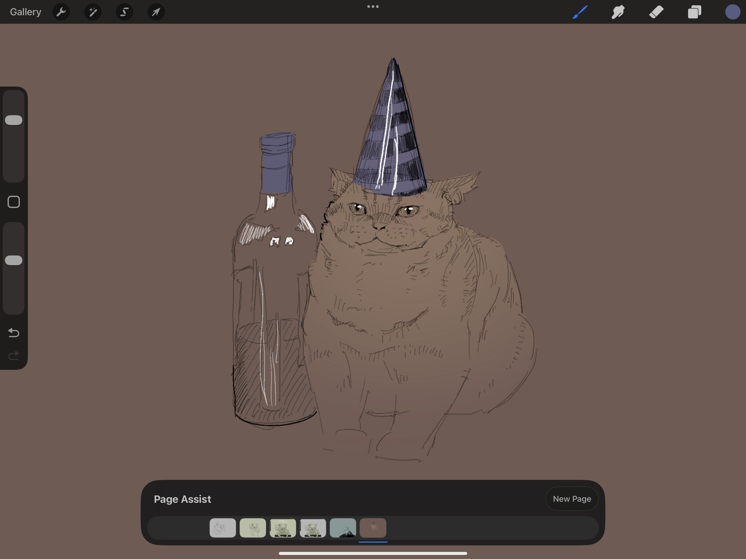Click the brush opacity slider handle

point(14,260)
